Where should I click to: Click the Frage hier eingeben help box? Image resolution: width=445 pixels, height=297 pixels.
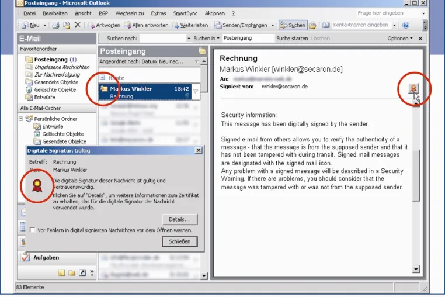point(388,13)
